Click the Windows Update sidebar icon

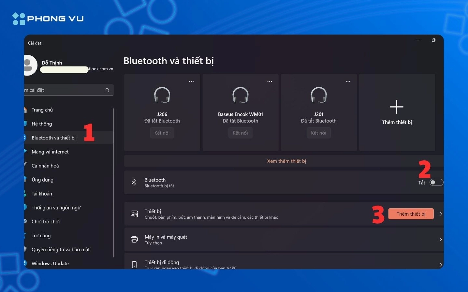click(25, 263)
